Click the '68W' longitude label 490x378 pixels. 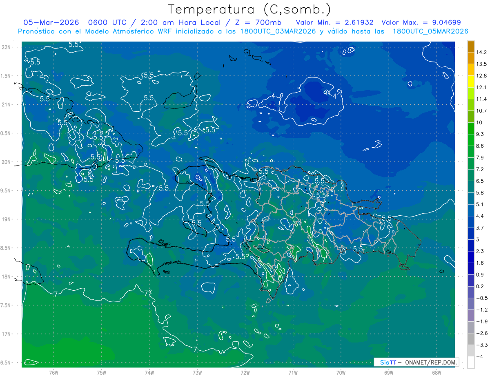437,373
